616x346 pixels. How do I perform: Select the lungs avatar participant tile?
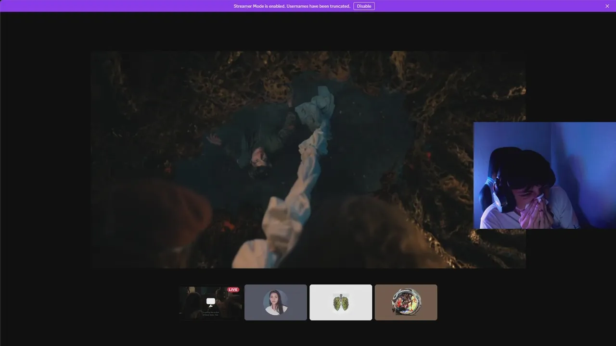pos(341,302)
